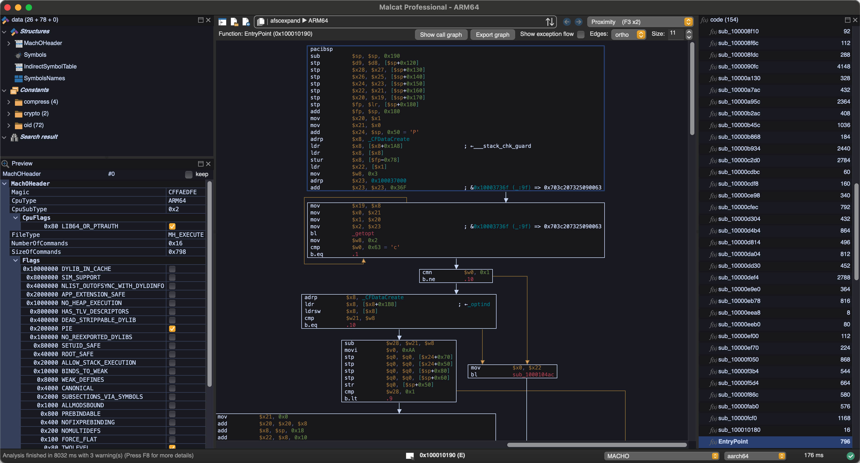Viewport: 860px width, 463px height.
Task: Click the copy-pages icon beside the breadcrumb bar
Action: click(x=261, y=21)
